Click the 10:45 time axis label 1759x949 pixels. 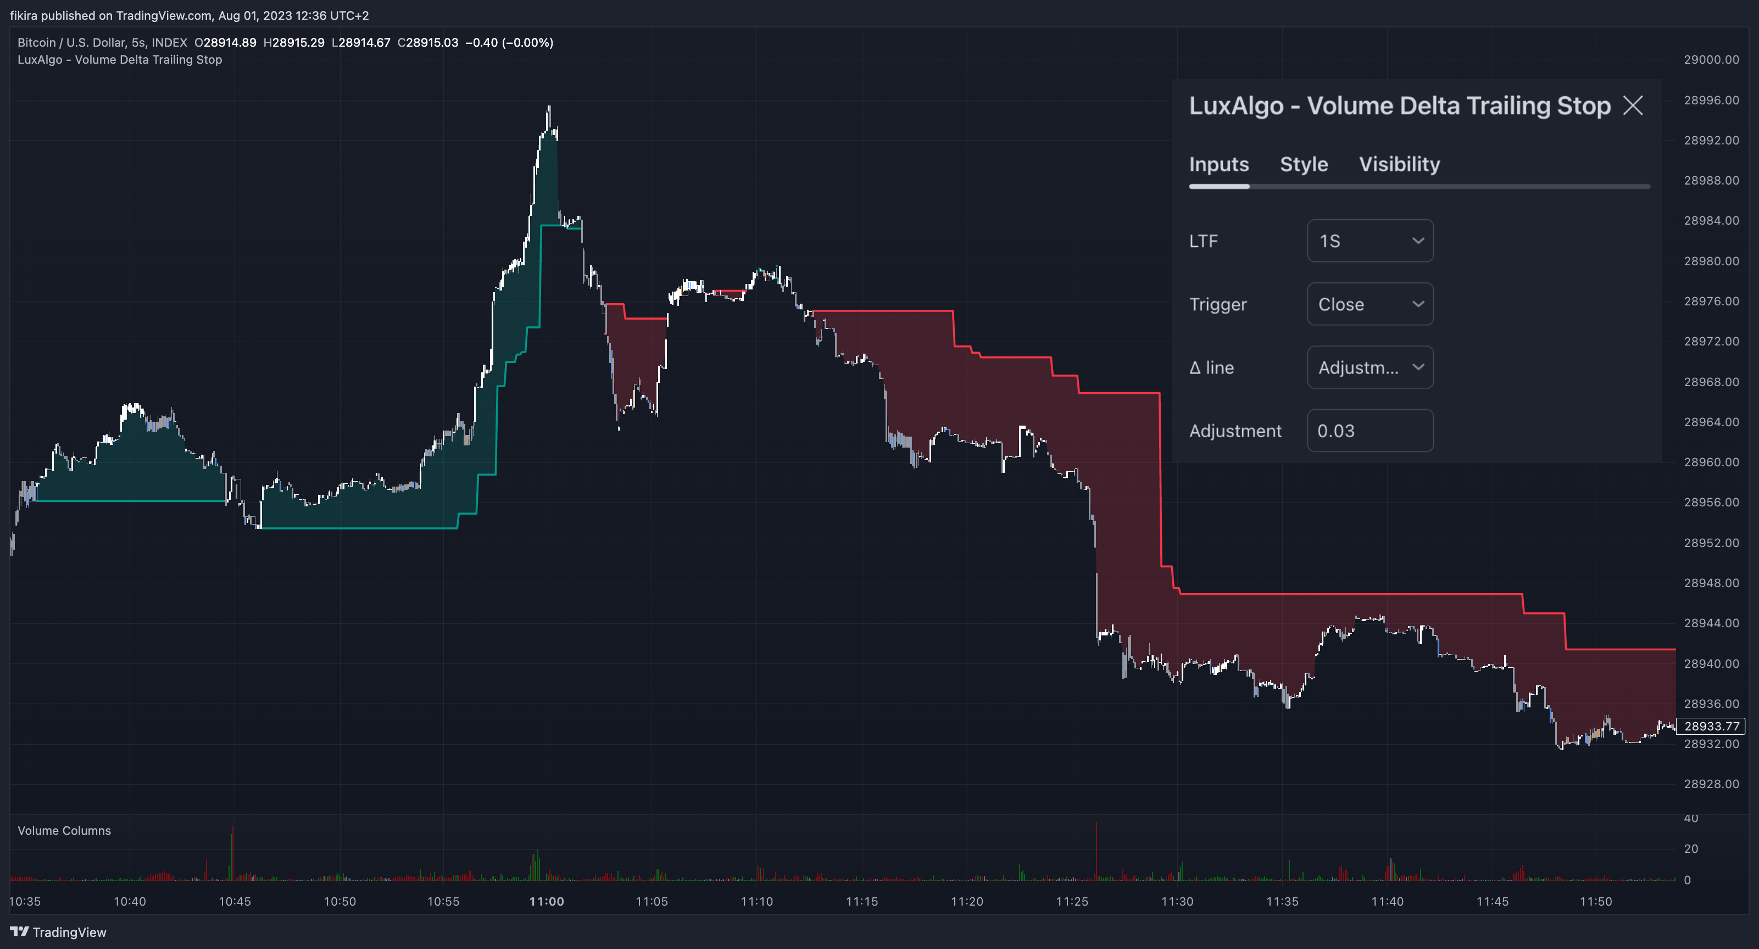click(235, 901)
